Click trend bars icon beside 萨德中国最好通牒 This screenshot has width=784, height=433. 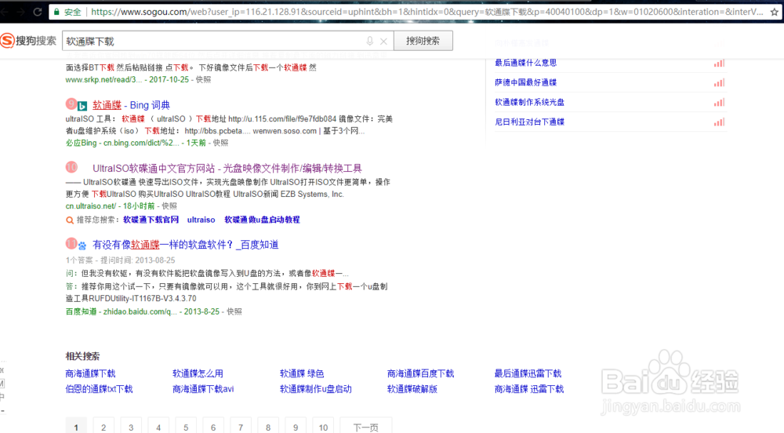click(719, 82)
